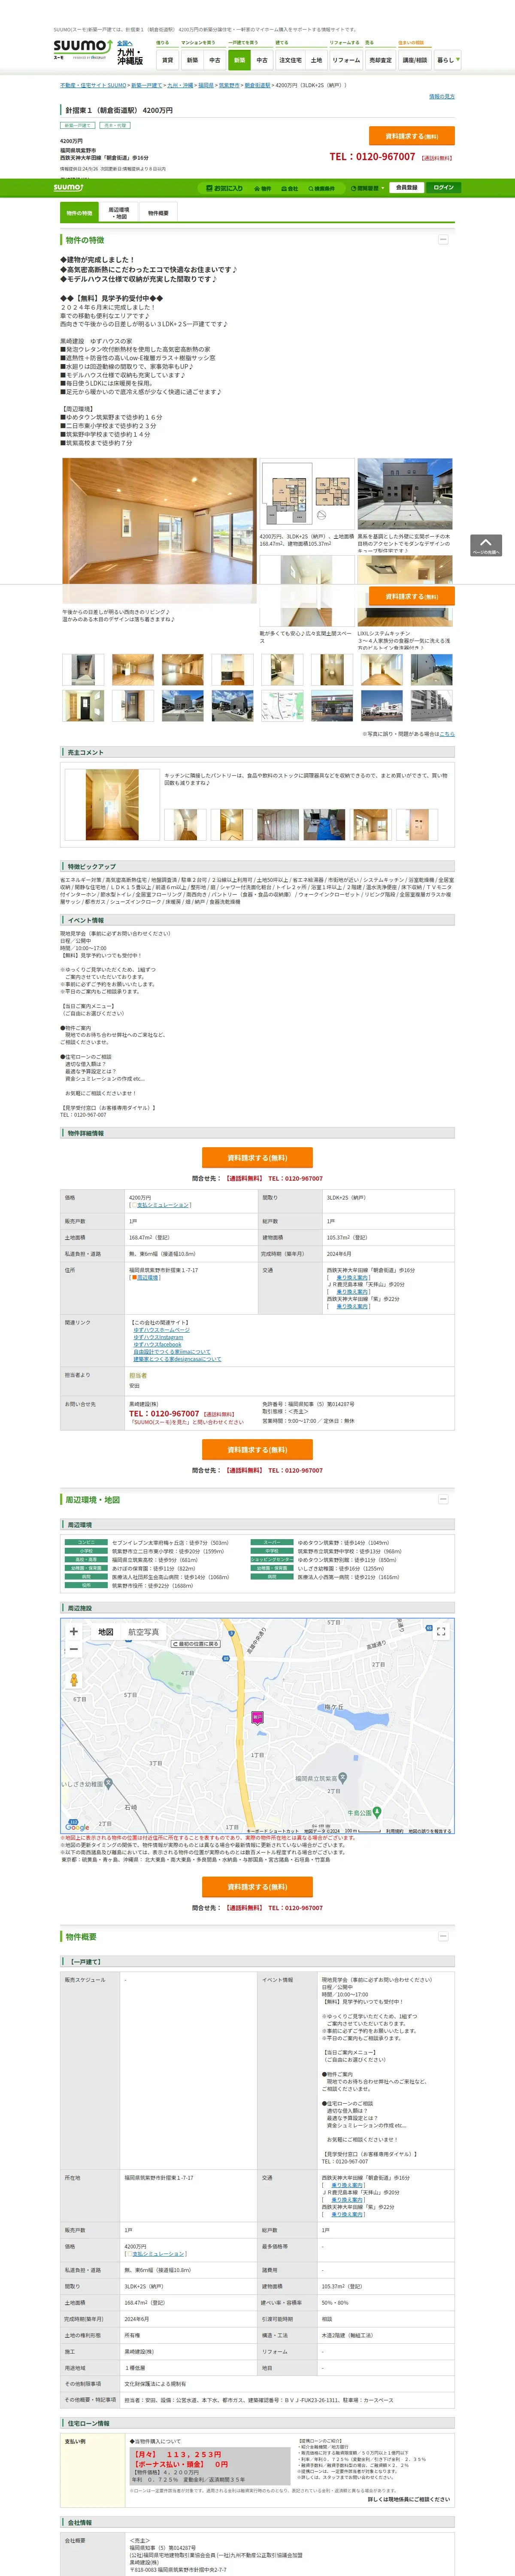515x2576 pixels.
Task: Click 最初の位置に戻る on map
Action: [196, 1644]
